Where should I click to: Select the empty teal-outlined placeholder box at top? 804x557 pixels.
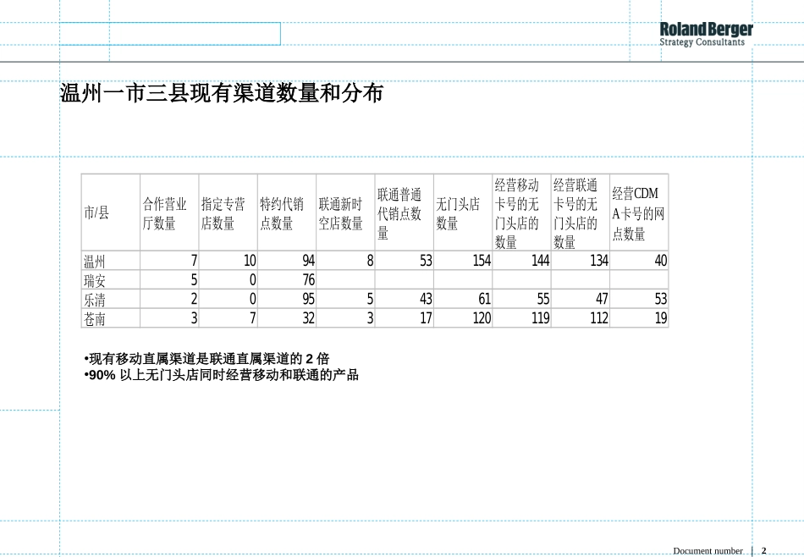(x=170, y=34)
